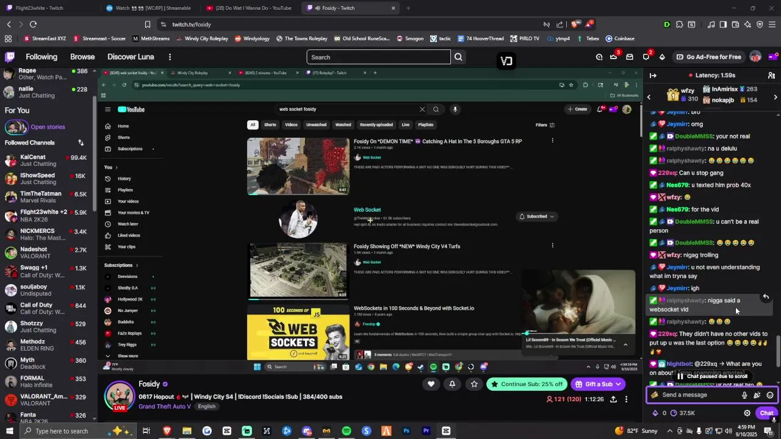
Task: Open Whispers speech bubble icon
Action: coord(646,57)
